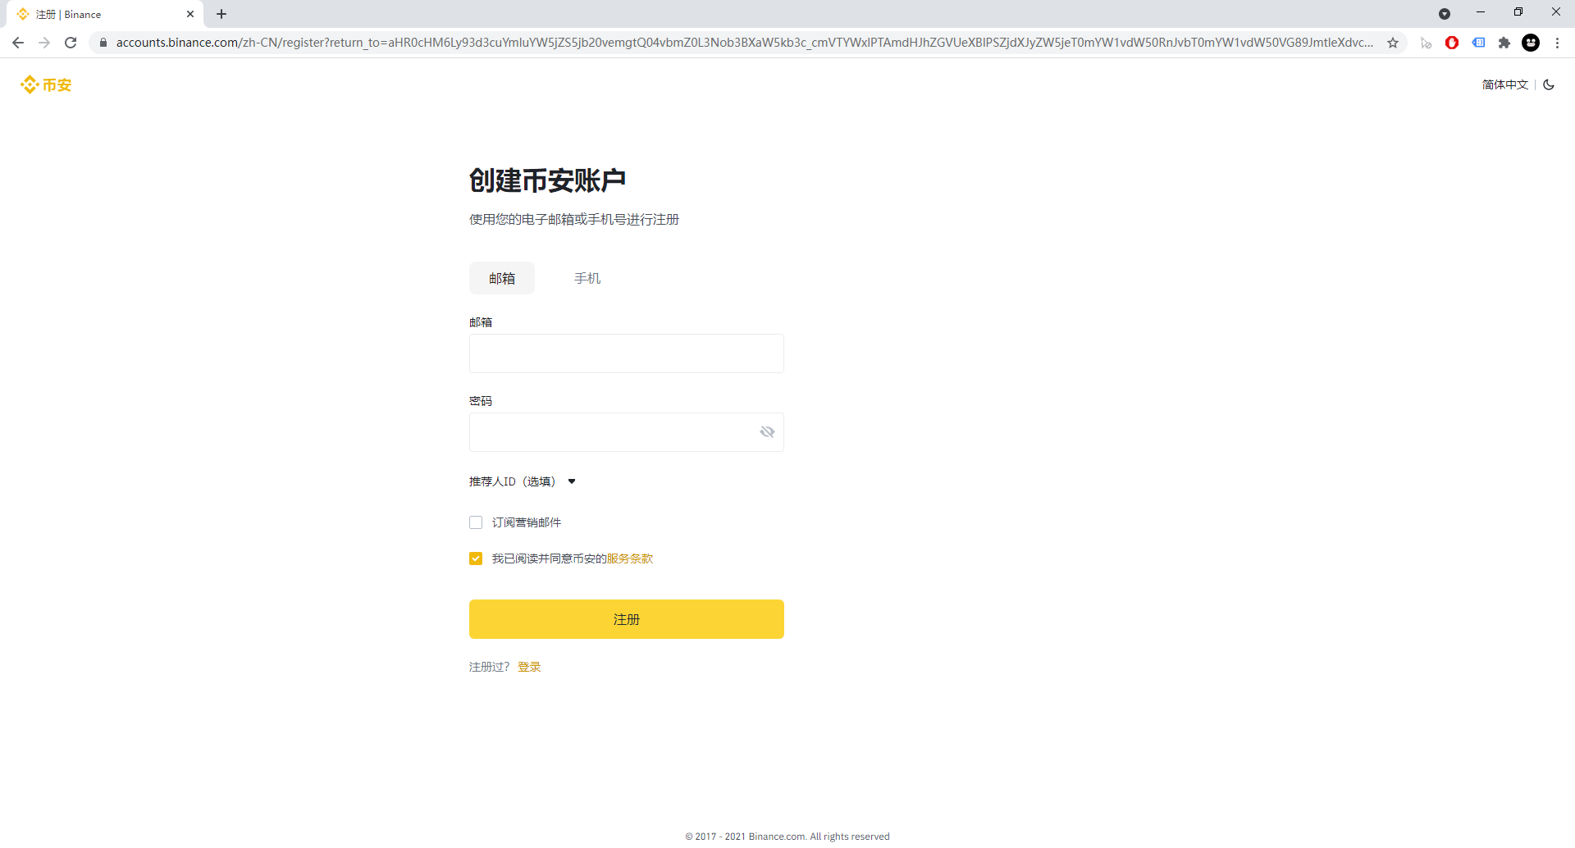Select the 注册 | Binance browser tab
This screenshot has height=848, width=1575.
click(x=105, y=14)
